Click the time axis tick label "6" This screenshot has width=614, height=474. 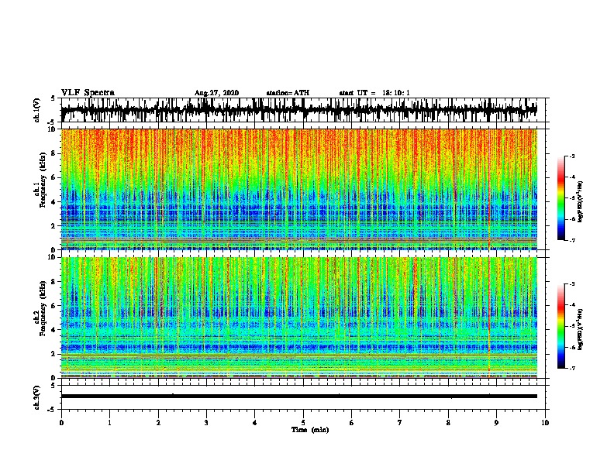click(x=352, y=423)
